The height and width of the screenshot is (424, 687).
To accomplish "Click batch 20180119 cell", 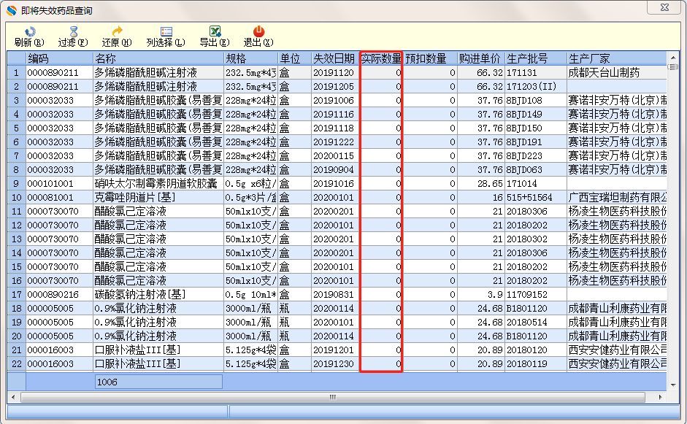I will pos(536,364).
